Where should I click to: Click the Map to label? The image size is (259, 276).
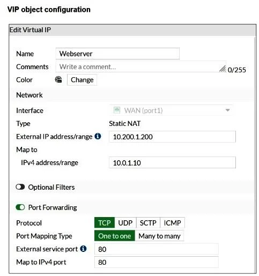coord(27,150)
